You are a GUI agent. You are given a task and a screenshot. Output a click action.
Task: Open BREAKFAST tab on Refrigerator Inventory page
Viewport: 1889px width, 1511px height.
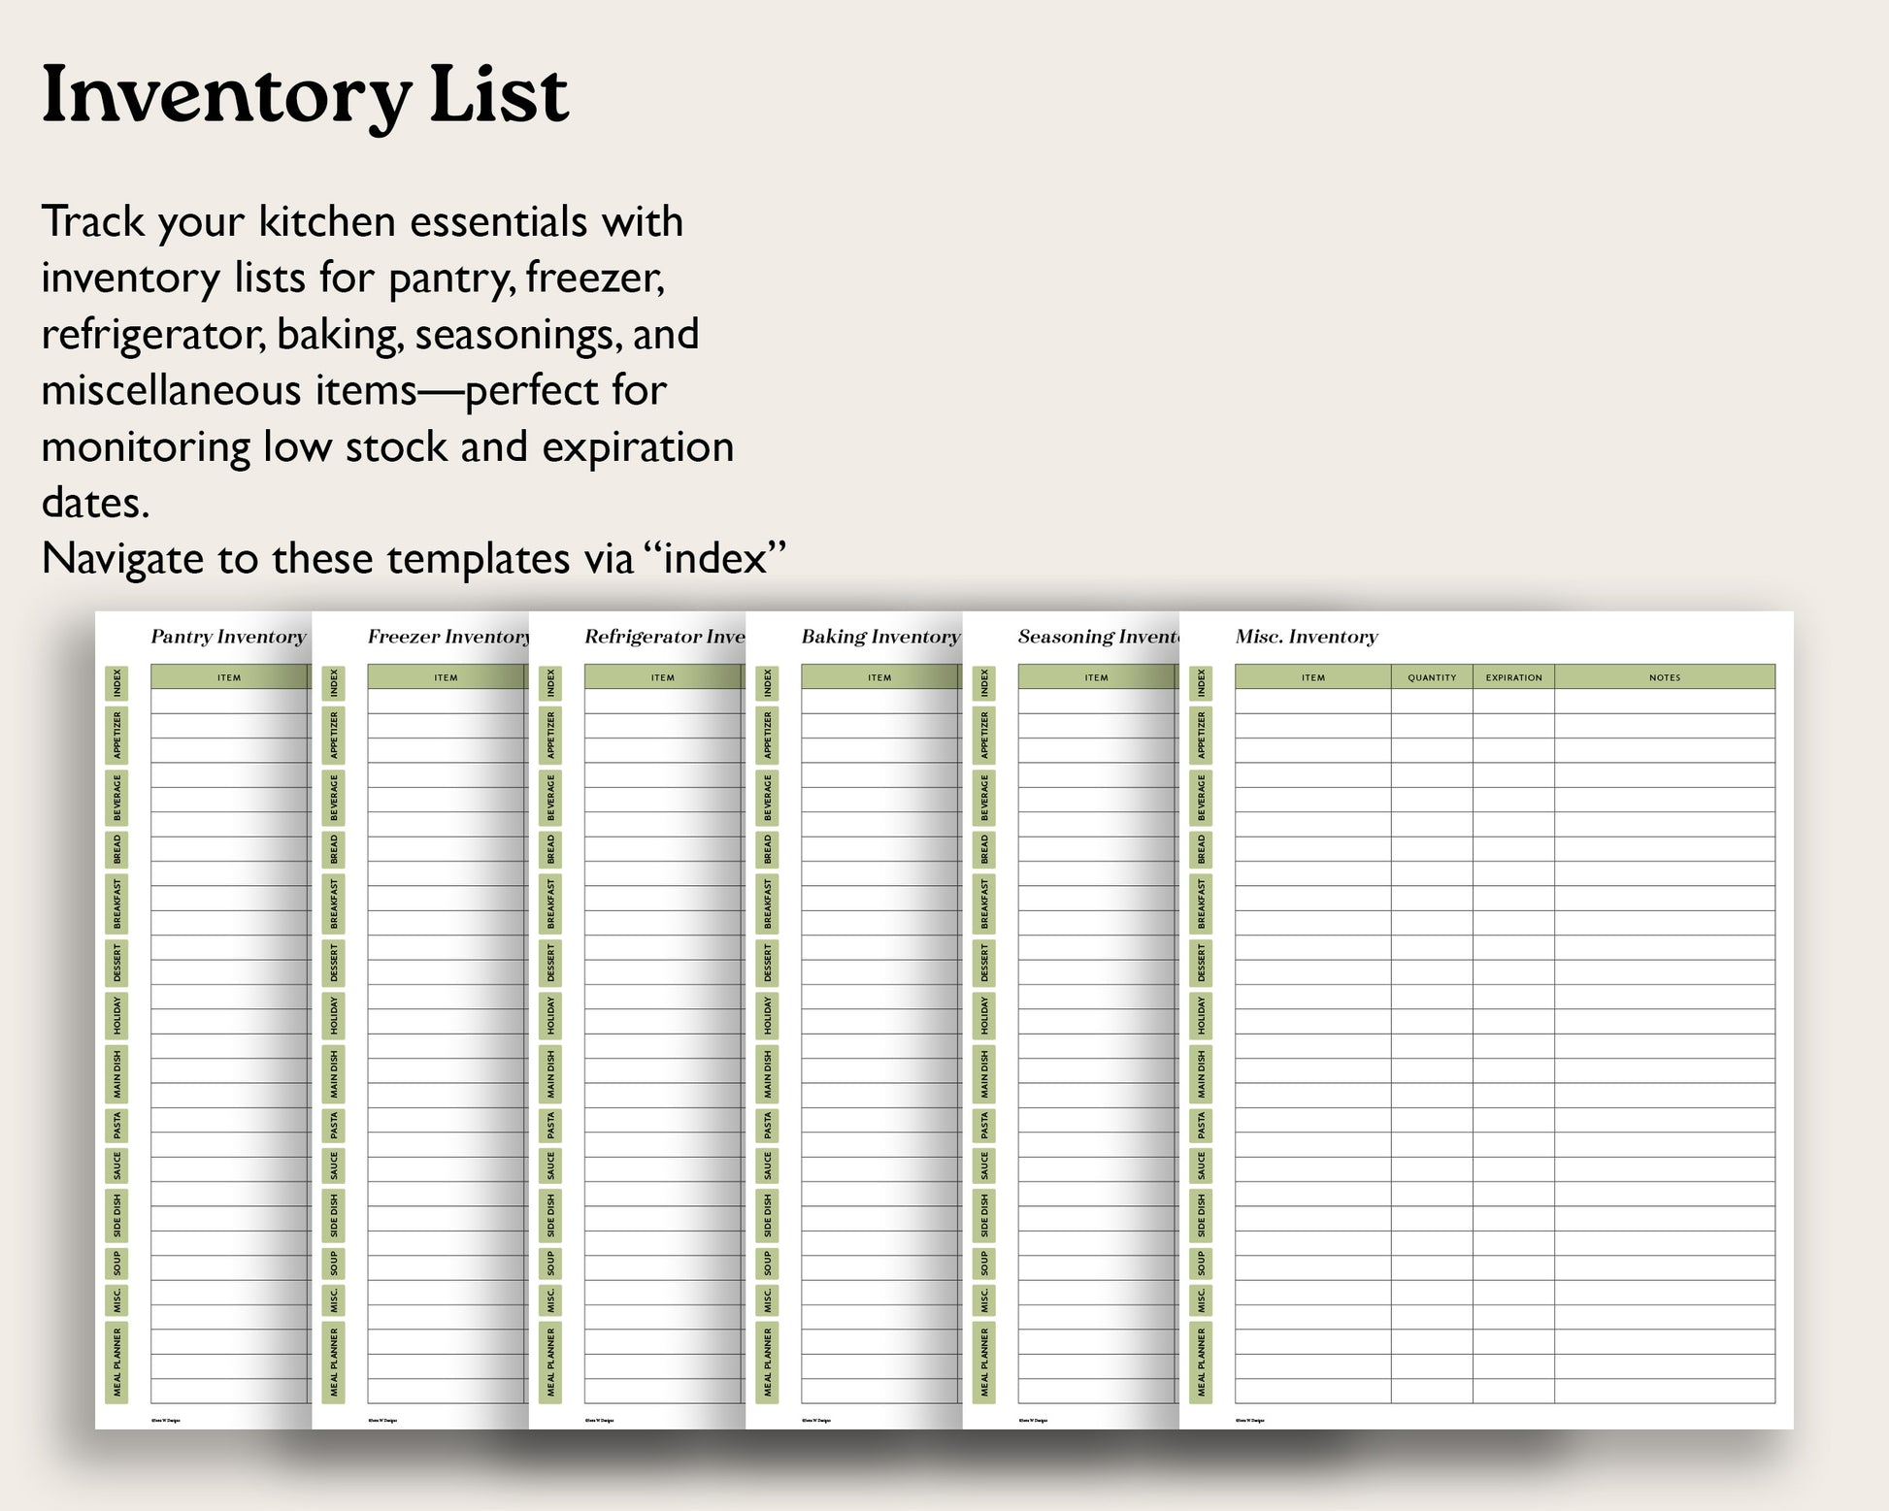click(x=550, y=903)
